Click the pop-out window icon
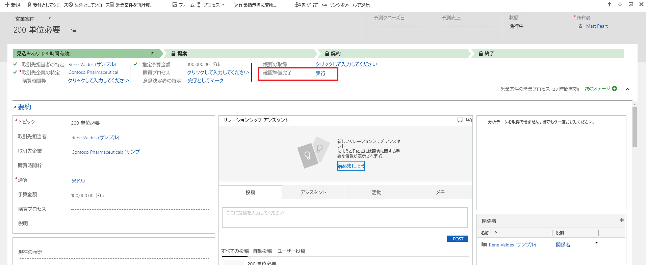The width and height of the screenshot is (646, 265). [x=631, y=4]
